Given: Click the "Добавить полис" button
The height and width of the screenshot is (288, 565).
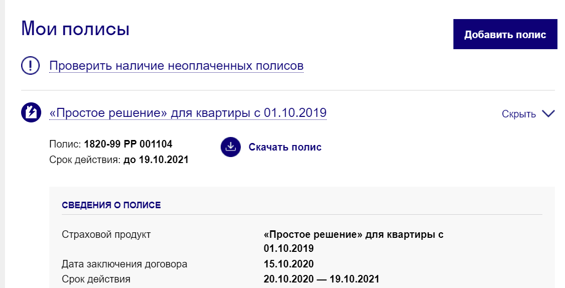Looking at the screenshot, I should click(505, 35).
